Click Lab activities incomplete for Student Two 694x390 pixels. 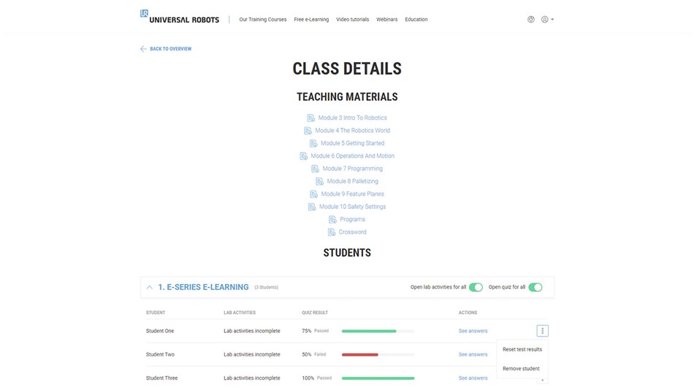pos(252,355)
